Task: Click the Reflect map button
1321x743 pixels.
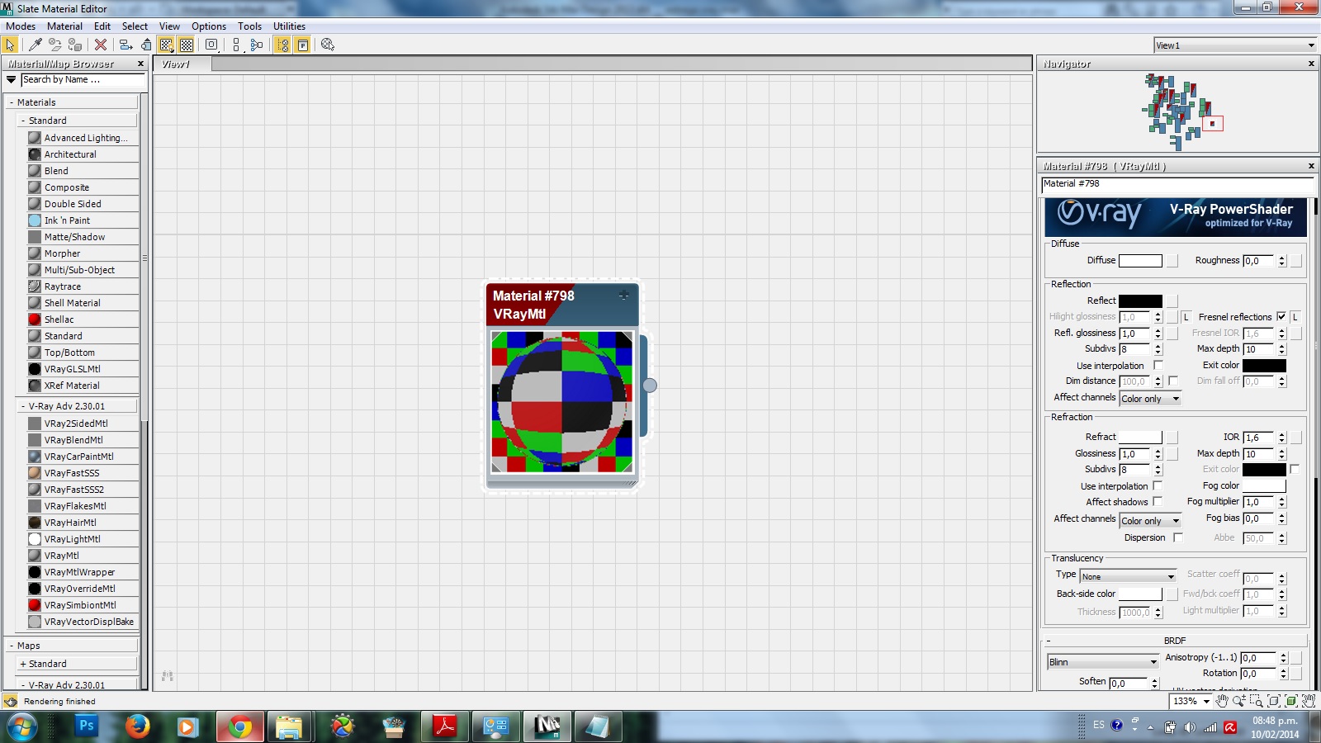Action: [1172, 301]
